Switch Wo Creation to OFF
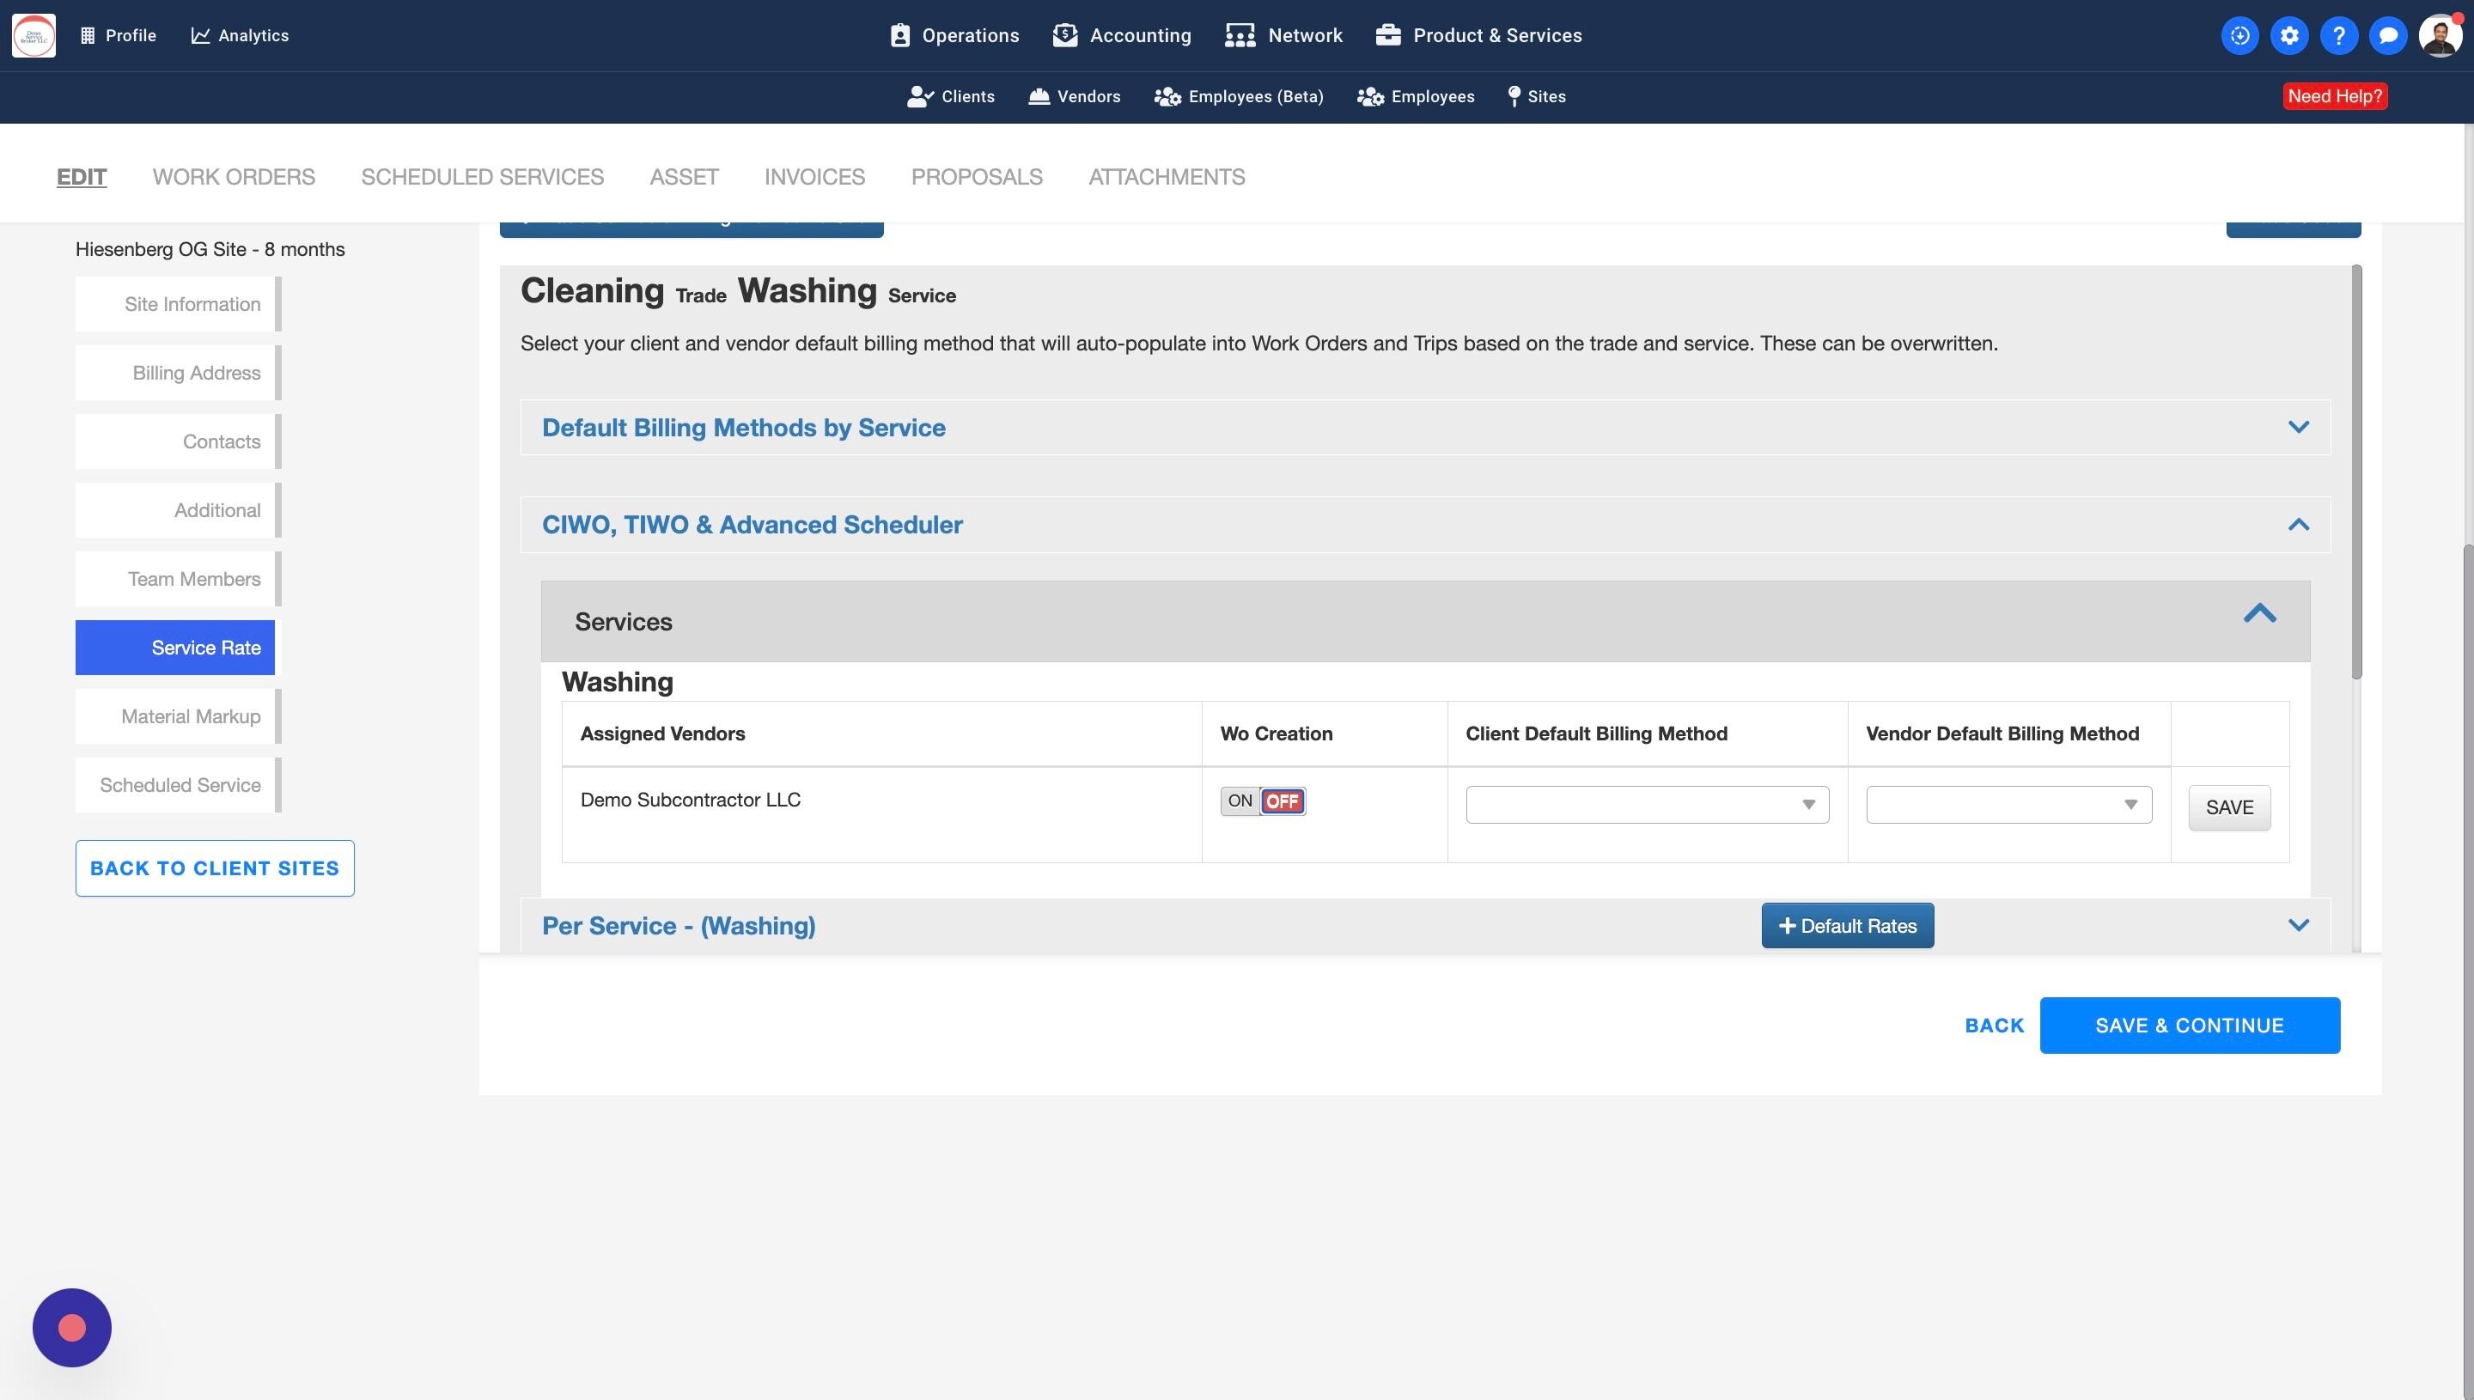2474x1400 pixels. click(x=1283, y=801)
